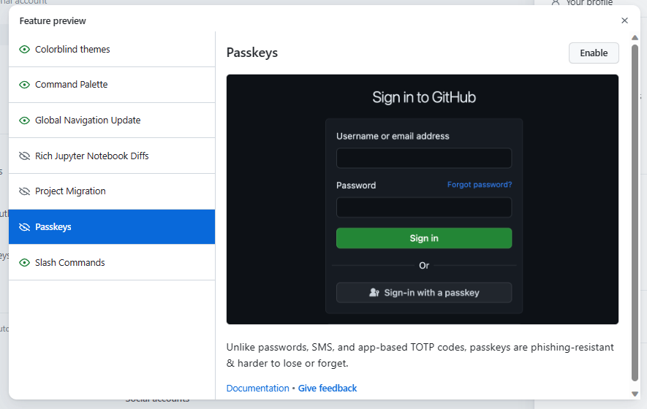Click the eye icon beside Command Palette
Screen dimensions: 647x409
24,85
